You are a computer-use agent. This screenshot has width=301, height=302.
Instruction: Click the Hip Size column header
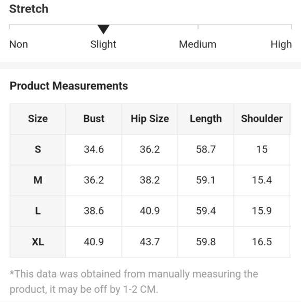(150, 119)
